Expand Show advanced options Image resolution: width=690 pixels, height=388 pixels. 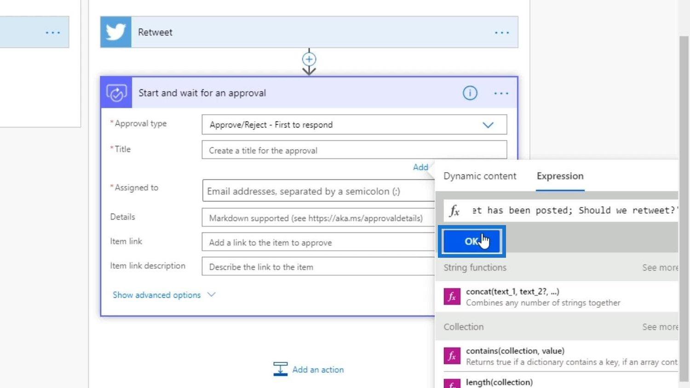point(164,295)
